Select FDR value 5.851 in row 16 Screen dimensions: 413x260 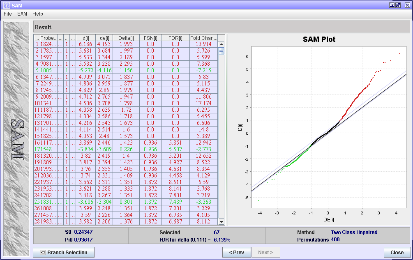click(175, 143)
